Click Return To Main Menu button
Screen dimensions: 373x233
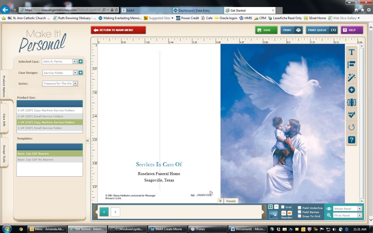point(118,30)
